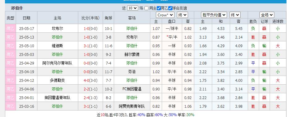This screenshot has width=287, height=117.
Task: Click the summary 单率 30% value
Action: pos(190,115)
